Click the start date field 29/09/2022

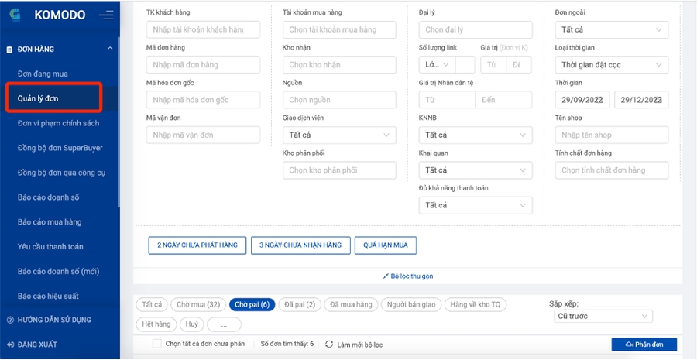582,100
